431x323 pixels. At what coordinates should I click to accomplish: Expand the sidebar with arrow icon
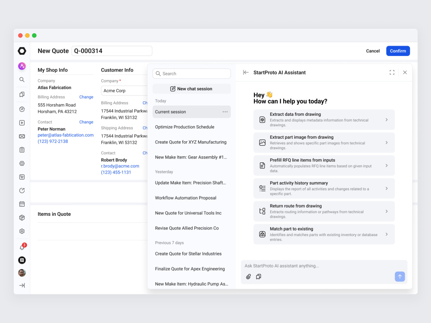coord(22,286)
